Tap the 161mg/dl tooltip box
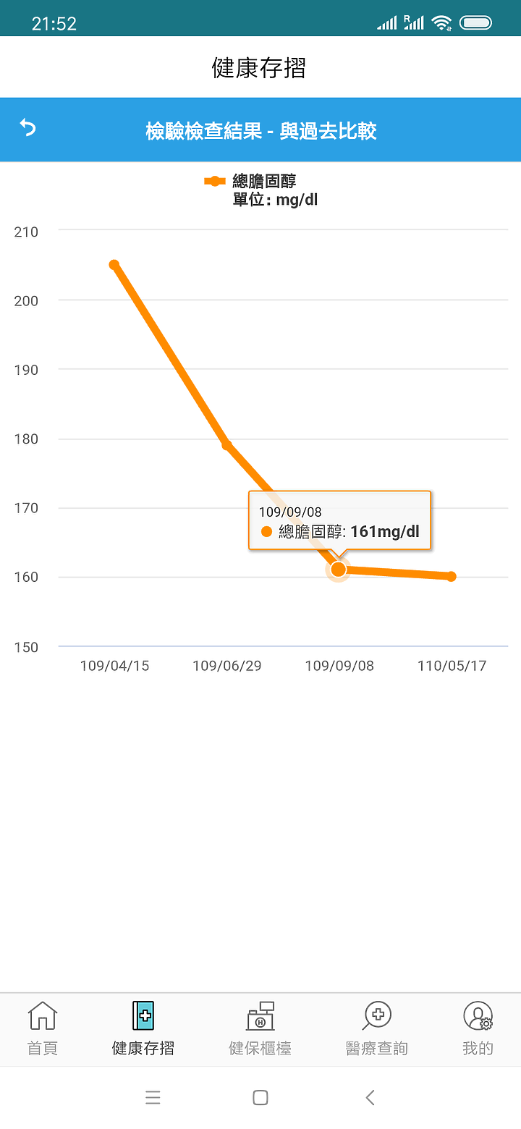 point(339,521)
